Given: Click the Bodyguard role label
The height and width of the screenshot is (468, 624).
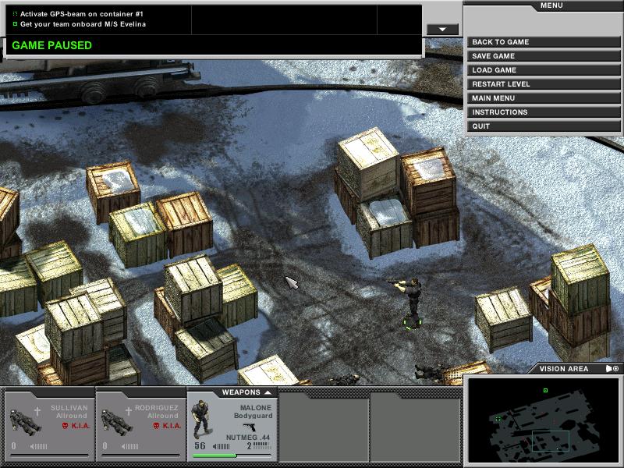Looking at the screenshot, I should point(253,416).
